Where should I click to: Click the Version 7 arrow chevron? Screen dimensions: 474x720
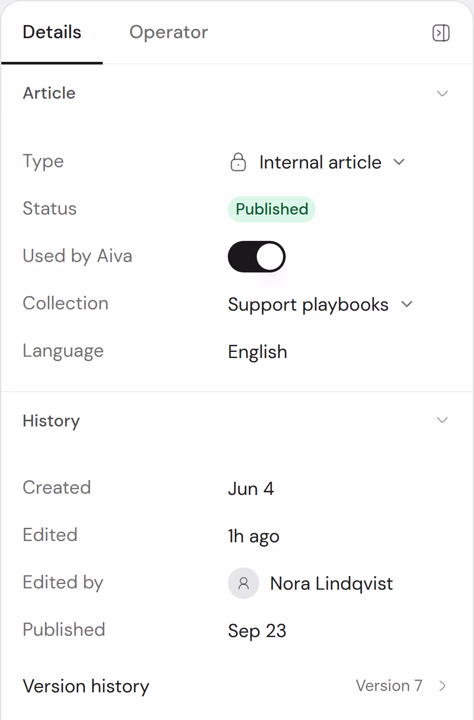tap(442, 686)
